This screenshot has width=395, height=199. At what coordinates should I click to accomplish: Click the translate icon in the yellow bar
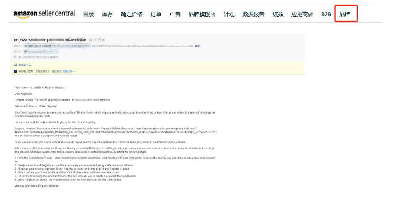(15, 65)
